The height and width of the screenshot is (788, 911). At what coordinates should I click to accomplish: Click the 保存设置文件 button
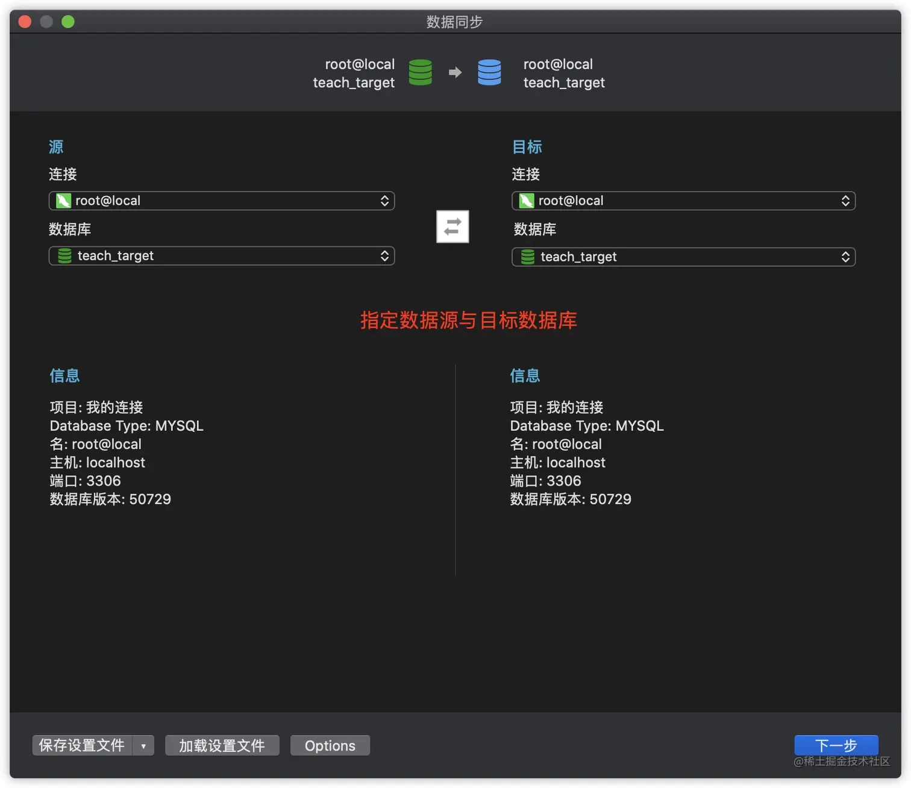[82, 746]
